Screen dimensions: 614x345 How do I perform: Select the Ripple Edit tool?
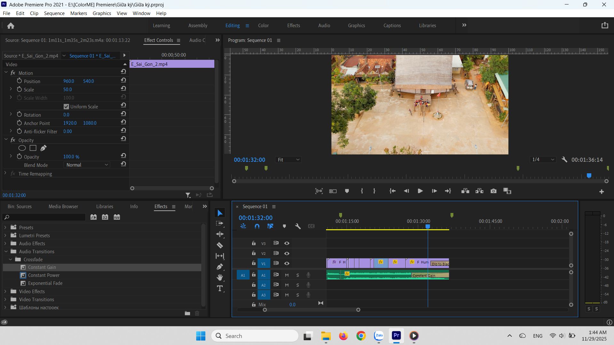point(220,234)
